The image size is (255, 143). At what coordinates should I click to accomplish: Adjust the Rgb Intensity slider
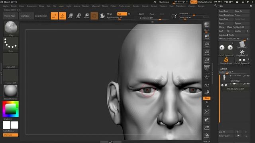pyautogui.click(x=121, y=18)
